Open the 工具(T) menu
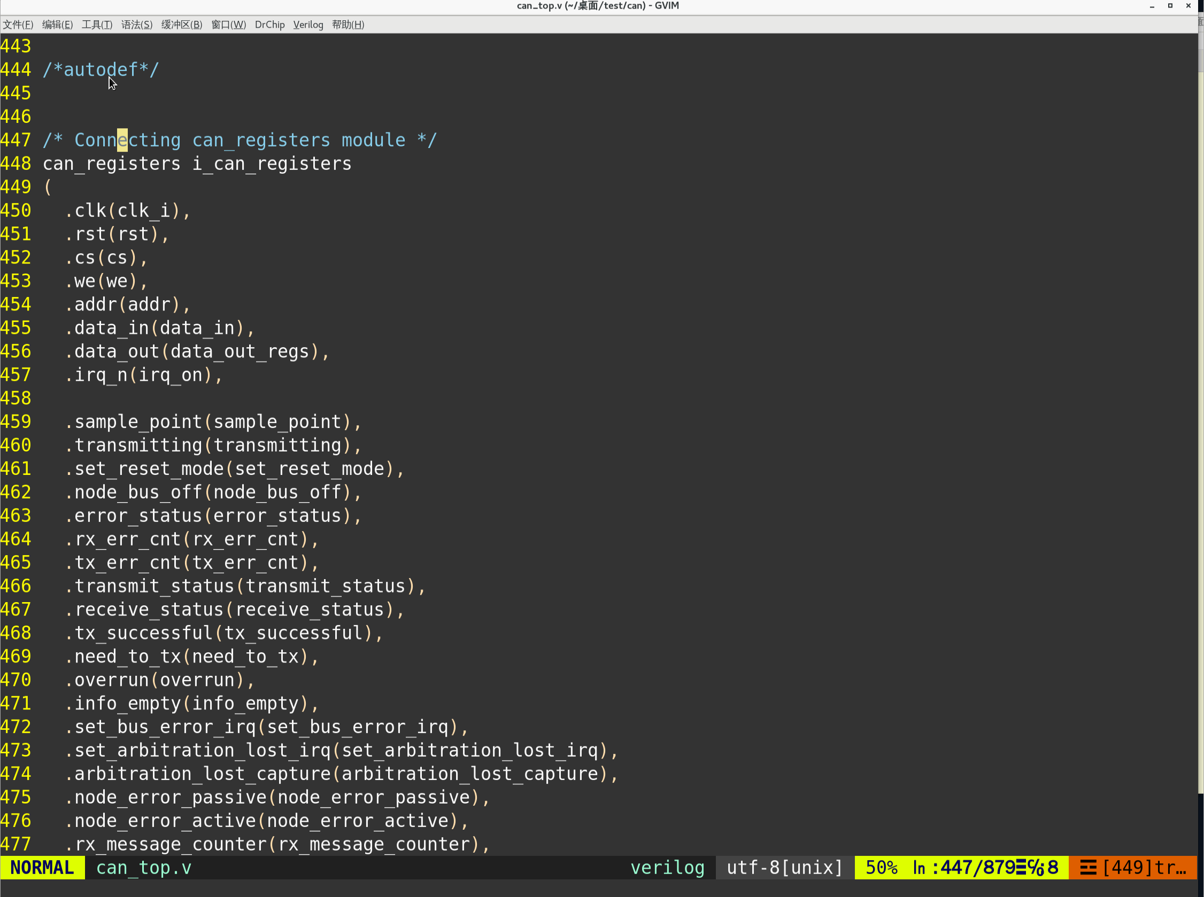This screenshot has height=897, width=1204. coord(97,25)
